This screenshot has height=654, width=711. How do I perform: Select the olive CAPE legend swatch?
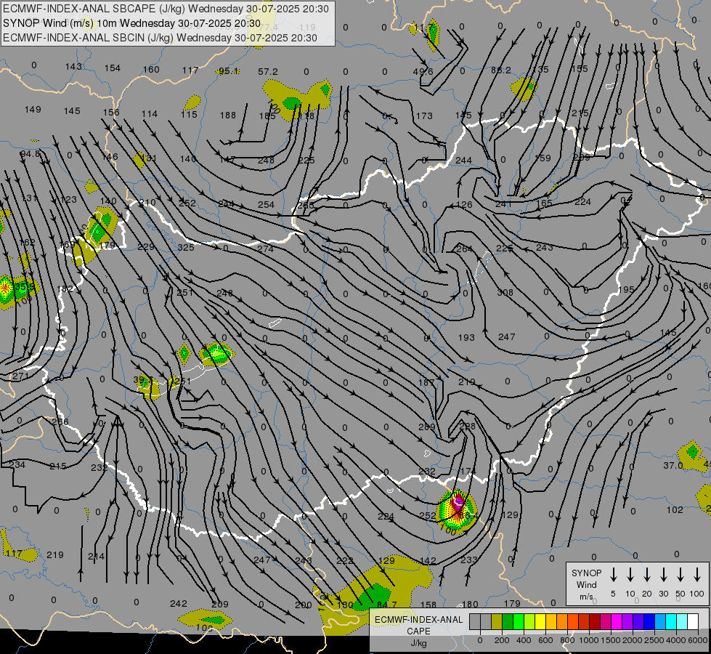pos(497,622)
